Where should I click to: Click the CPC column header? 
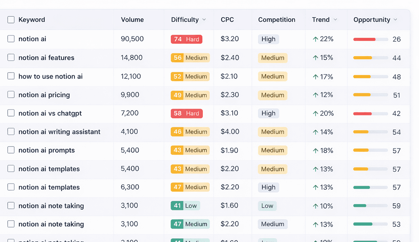227,19
